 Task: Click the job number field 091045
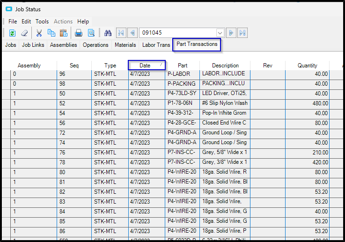[x=178, y=33]
